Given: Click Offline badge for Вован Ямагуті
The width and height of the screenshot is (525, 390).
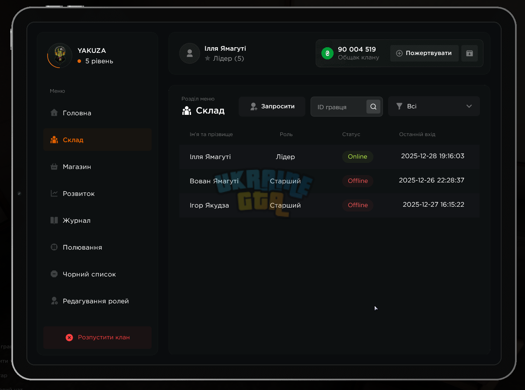Looking at the screenshot, I should [358, 181].
